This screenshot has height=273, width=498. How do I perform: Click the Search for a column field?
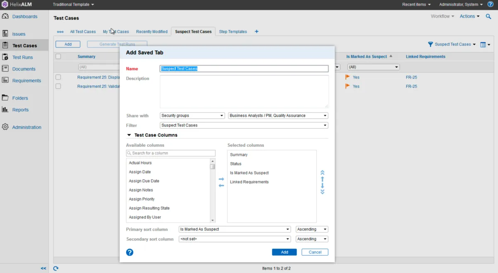click(171, 153)
